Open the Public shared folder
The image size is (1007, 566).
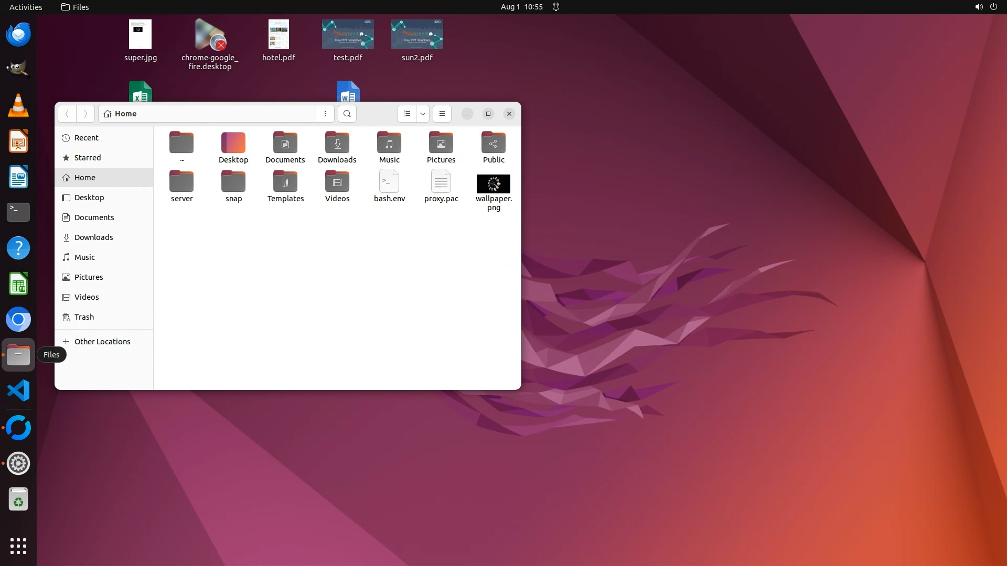pyautogui.click(x=493, y=143)
